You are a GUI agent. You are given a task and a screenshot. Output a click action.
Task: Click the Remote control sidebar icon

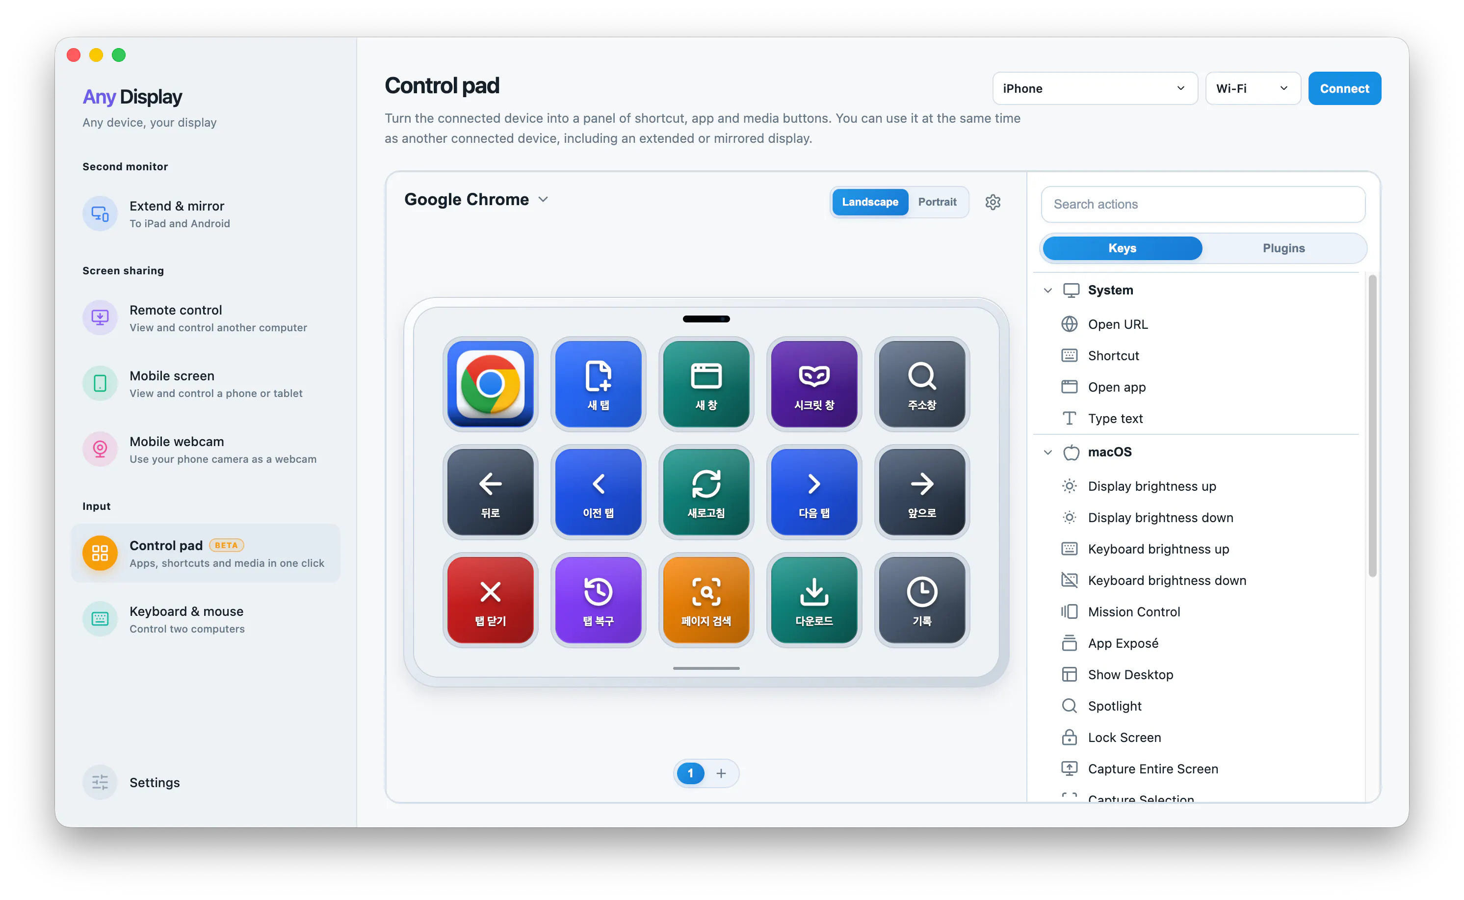point(100,318)
